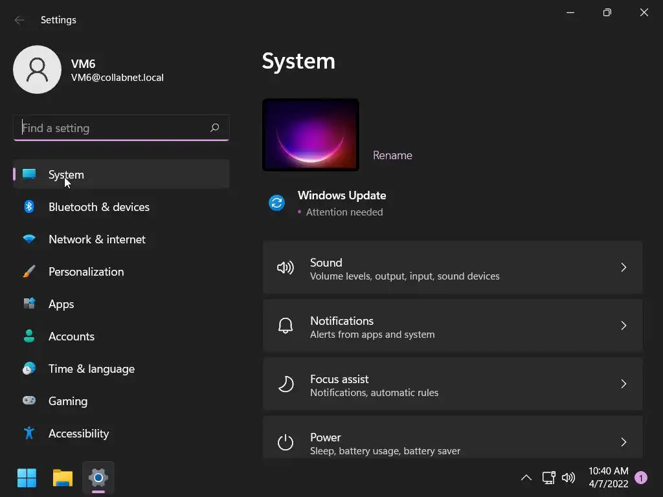The height and width of the screenshot is (497, 663).
Task: Expand the Sound settings chevron
Action: [x=624, y=267]
